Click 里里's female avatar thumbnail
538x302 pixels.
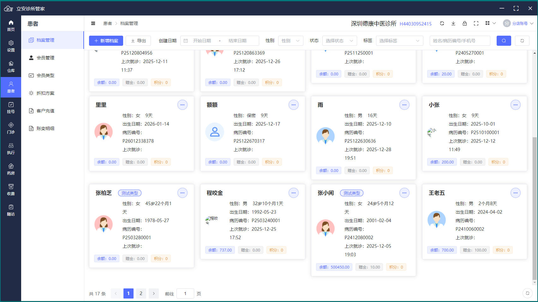point(104,132)
